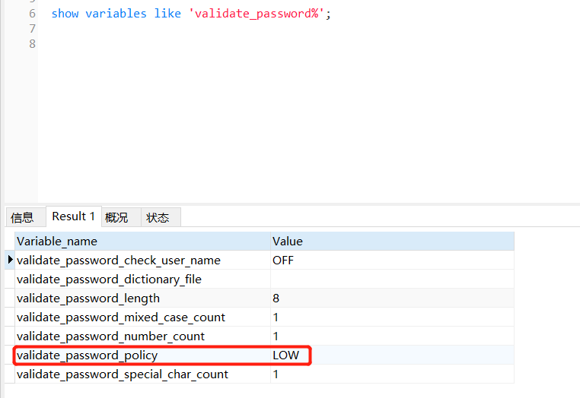Click line number 8 in editor gutter
This screenshot has height=398, width=580.
32,44
